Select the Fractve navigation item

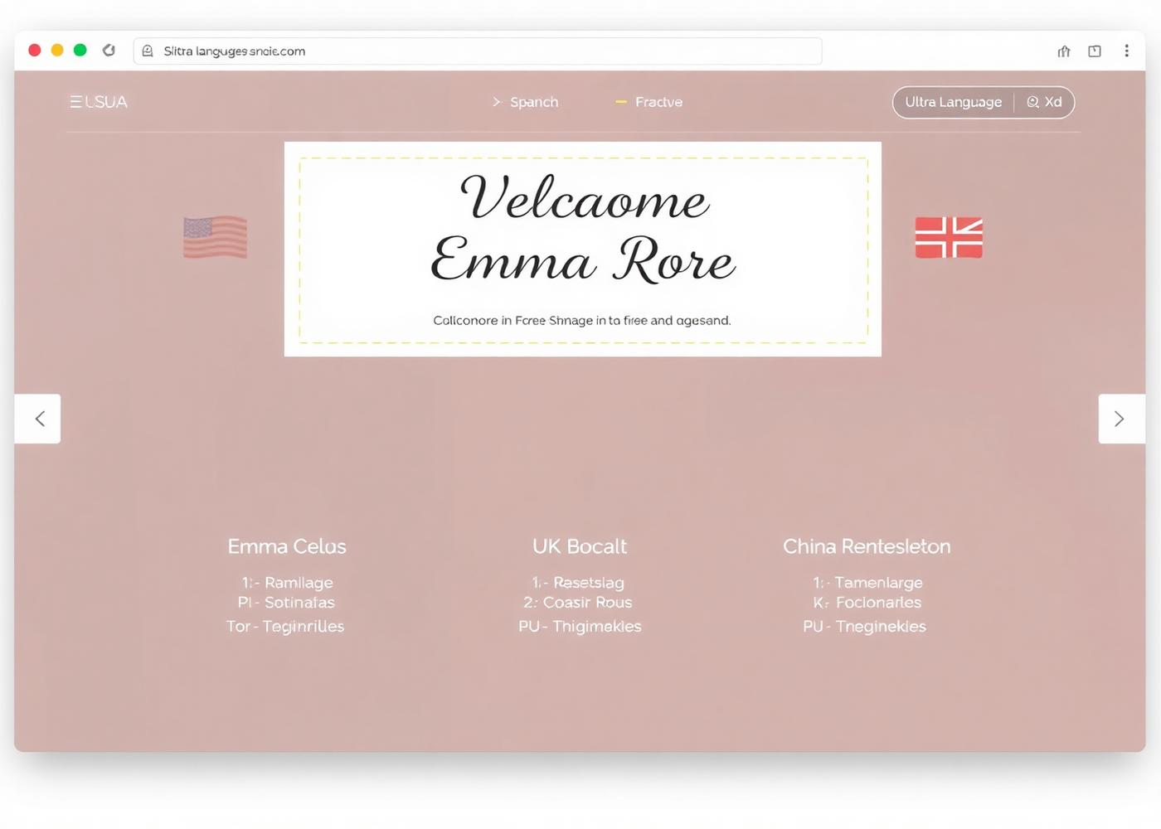649,102
